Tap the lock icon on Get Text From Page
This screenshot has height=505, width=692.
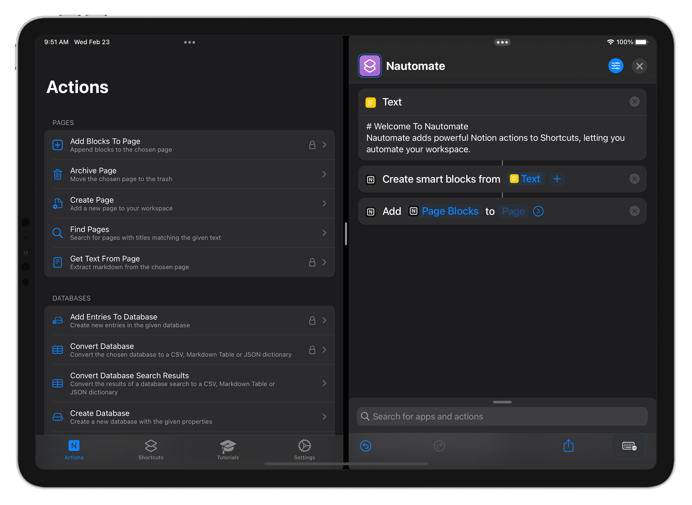click(312, 262)
